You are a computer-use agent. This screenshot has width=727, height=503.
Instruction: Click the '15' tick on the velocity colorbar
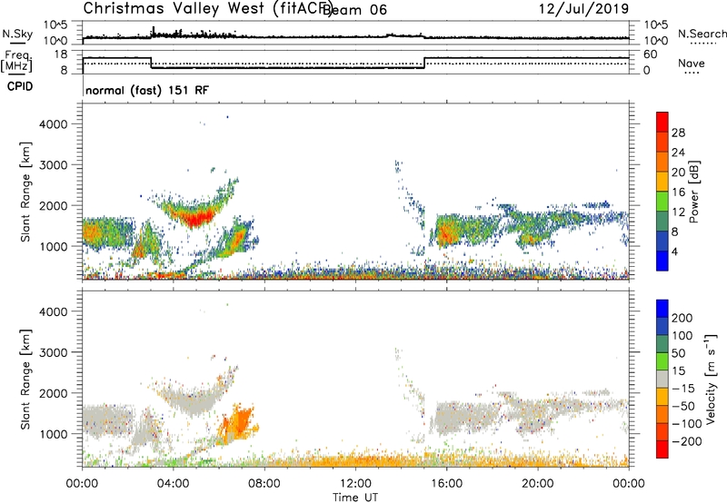tap(678, 371)
